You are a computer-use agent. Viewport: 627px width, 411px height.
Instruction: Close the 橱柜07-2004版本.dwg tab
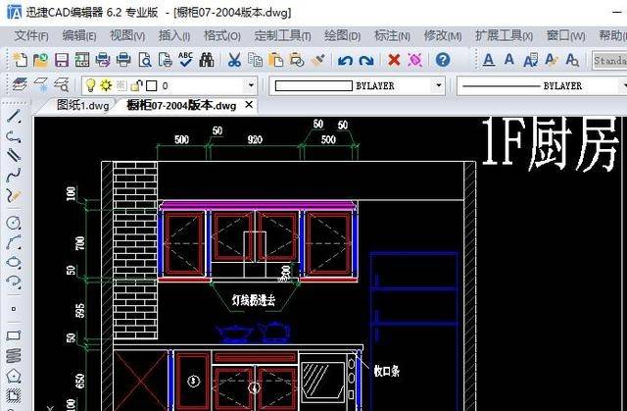tap(249, 105)
